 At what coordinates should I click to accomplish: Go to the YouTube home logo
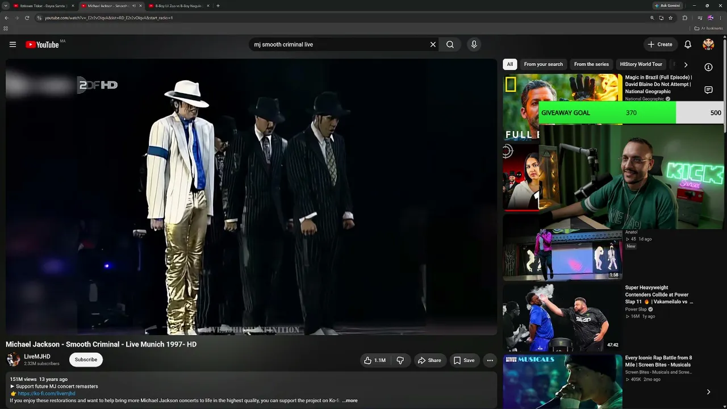[43, 44]
